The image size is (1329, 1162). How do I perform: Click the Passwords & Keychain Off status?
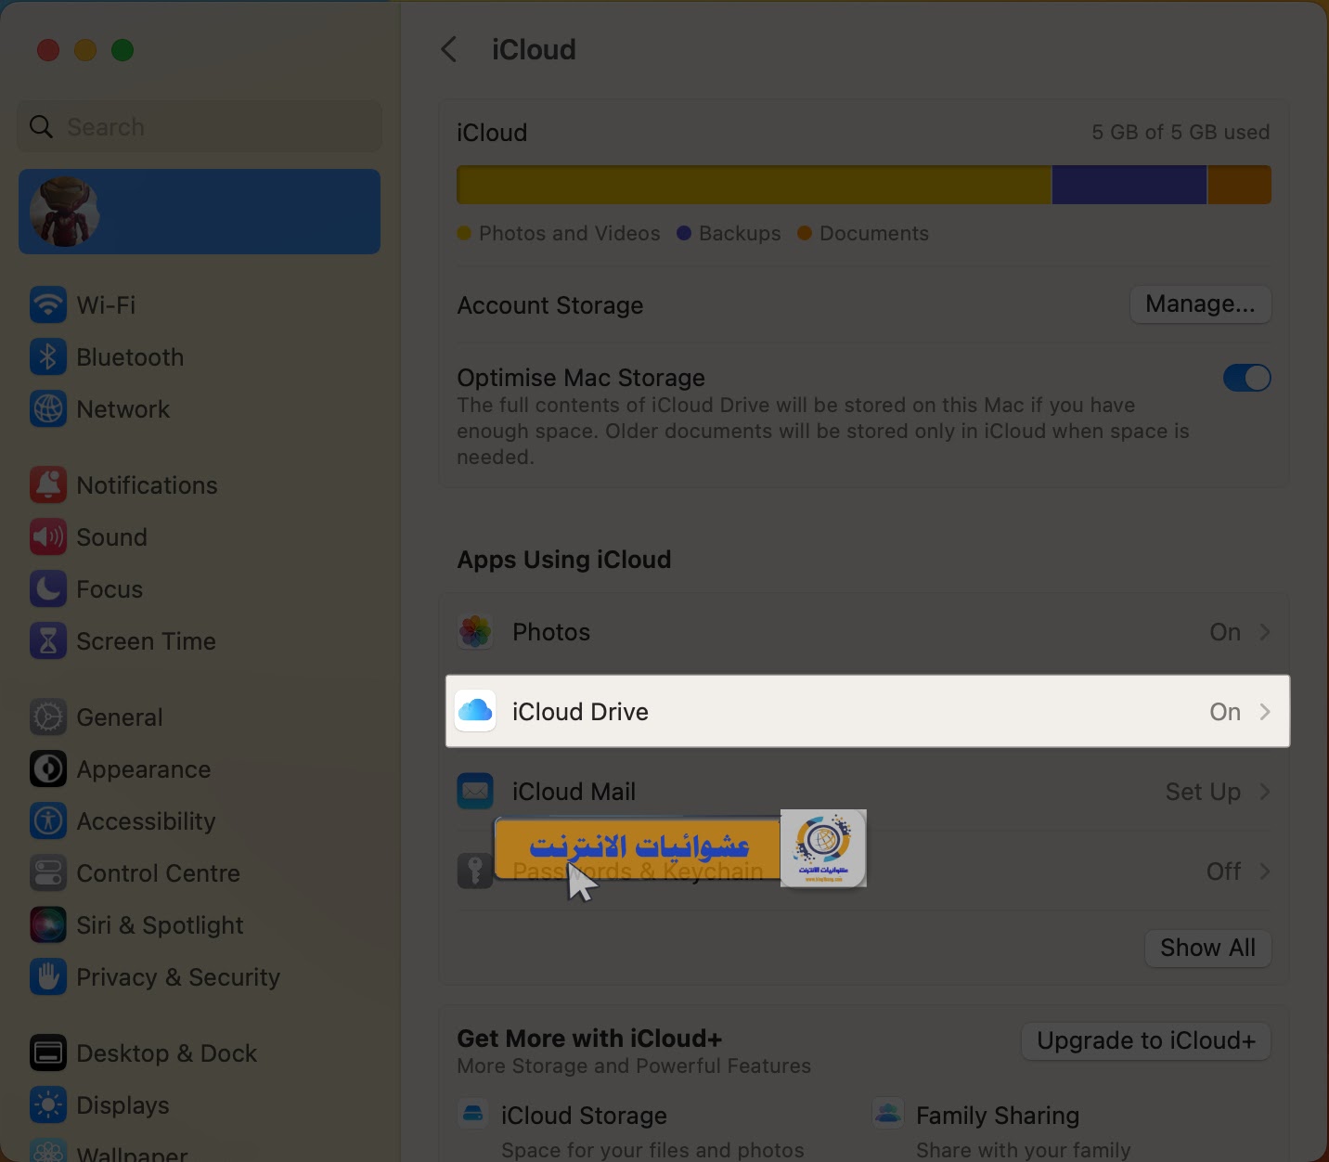(1223, 871)
